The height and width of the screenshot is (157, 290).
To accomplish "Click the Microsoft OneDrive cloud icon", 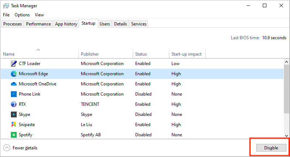I will click(x=14, y=84).
